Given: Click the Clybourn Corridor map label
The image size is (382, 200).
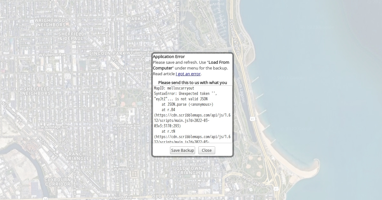Looking at the screenshot, I should pos(58,182).
